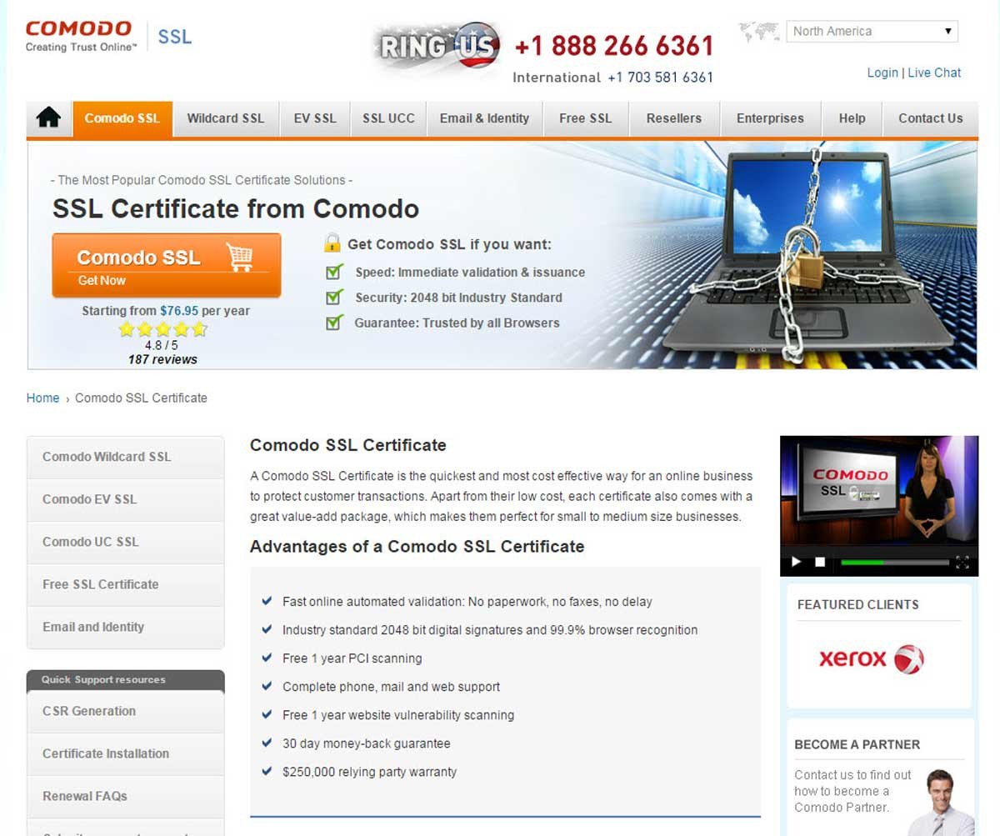
Task: Click the 30 day money-back guarantee text
Action: (367, 743)
